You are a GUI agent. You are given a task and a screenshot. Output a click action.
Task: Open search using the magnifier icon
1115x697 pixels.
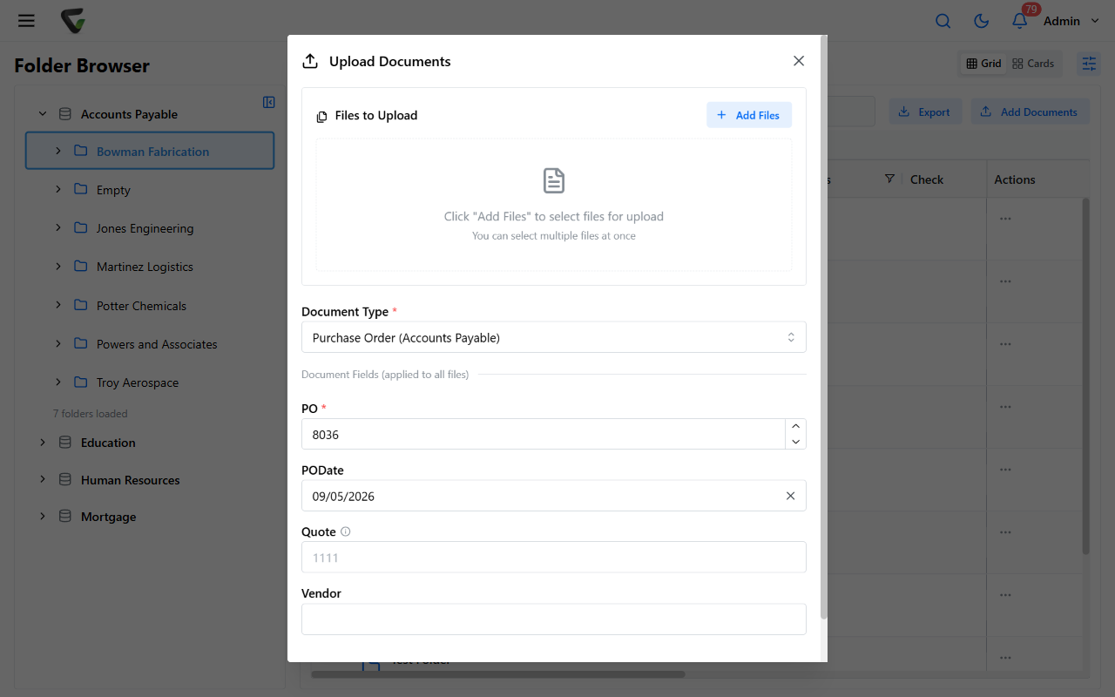(x=943, y=21)
